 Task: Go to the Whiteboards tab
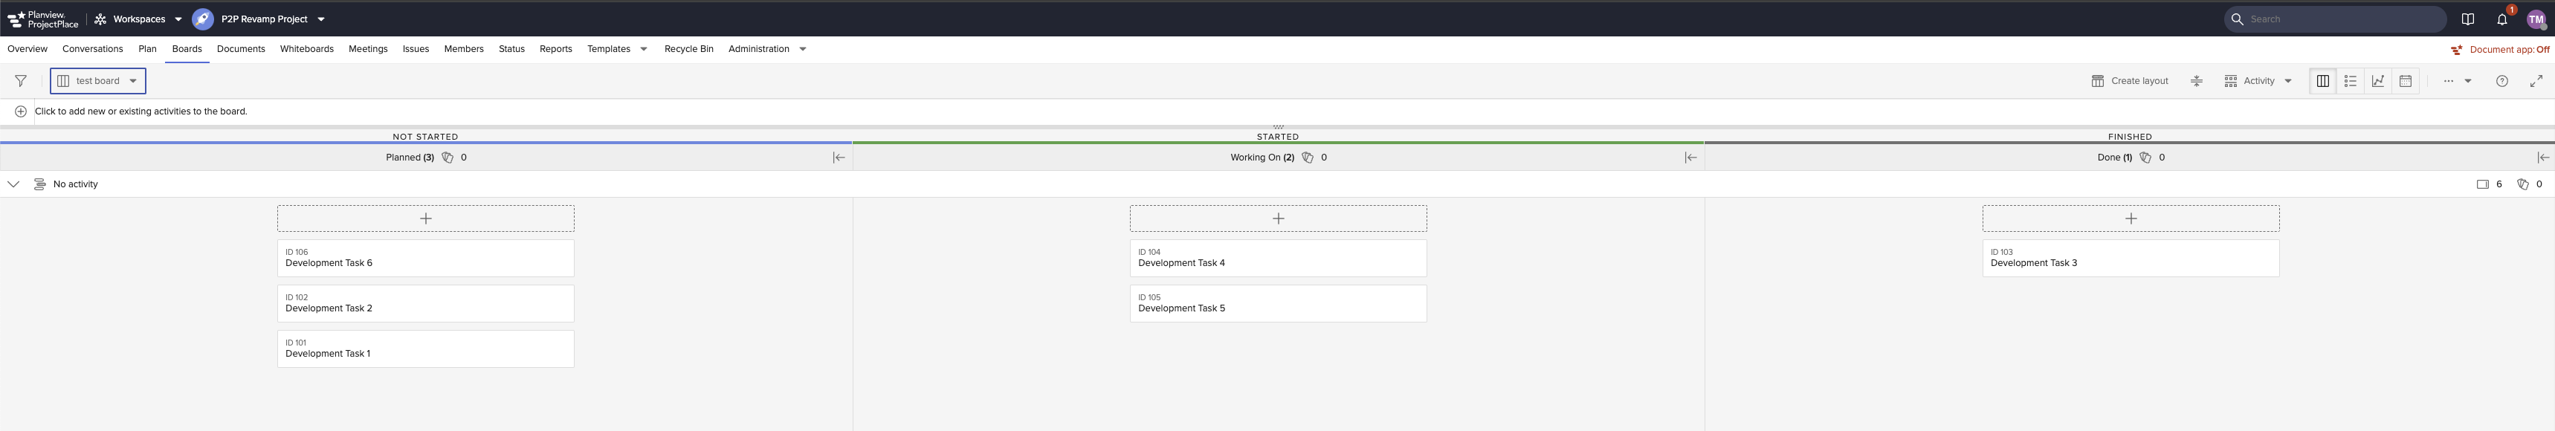[306, 48]
